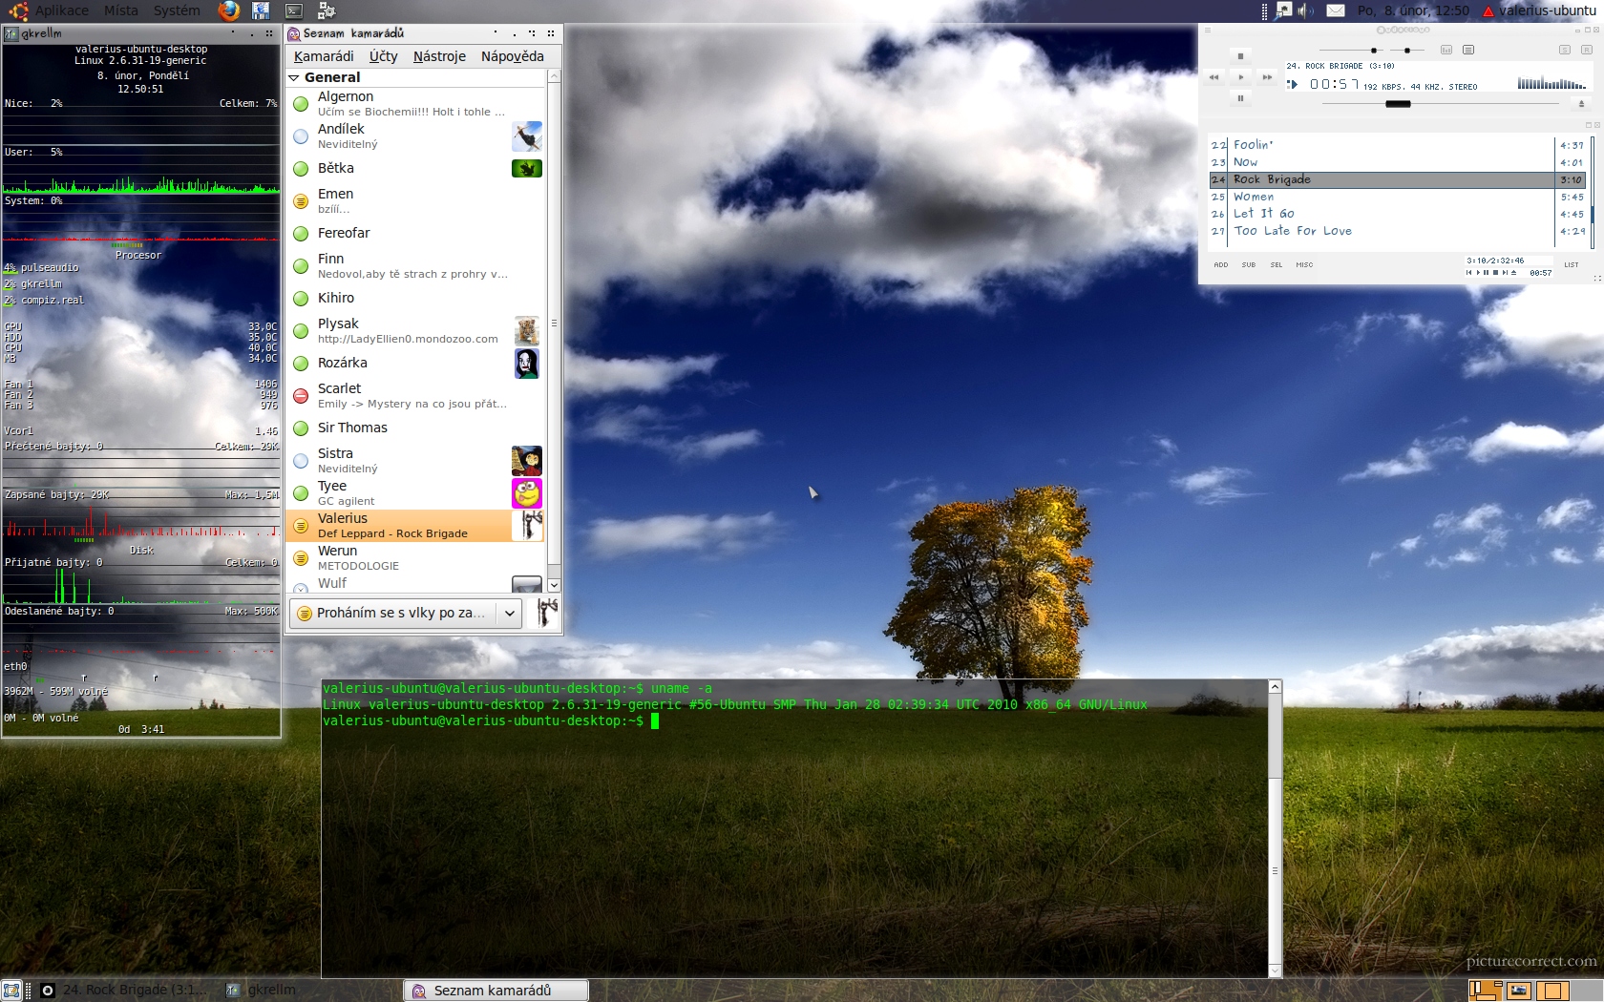Open the volume control in system tray
This screenshot has height=1002, width=1604.
[1305, 10]
